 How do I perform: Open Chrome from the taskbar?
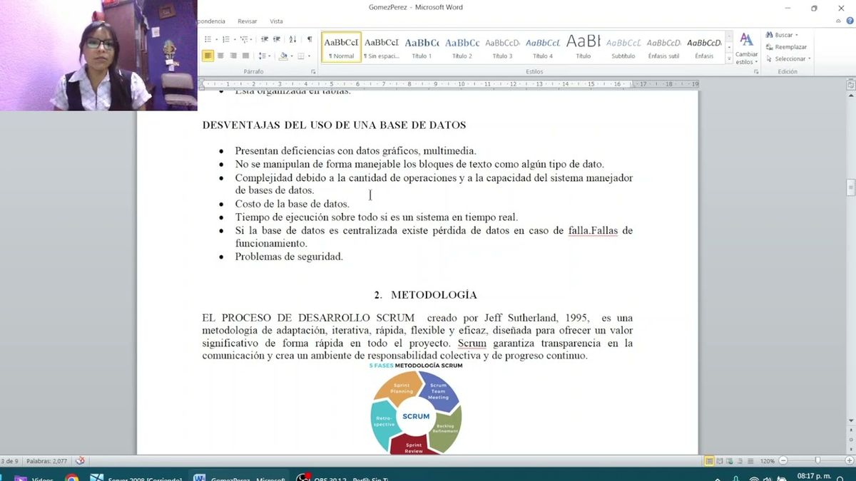(x=72, y=478)
